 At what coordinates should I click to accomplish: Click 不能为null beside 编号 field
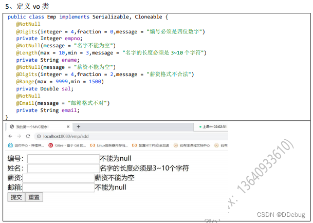[116, 159]
